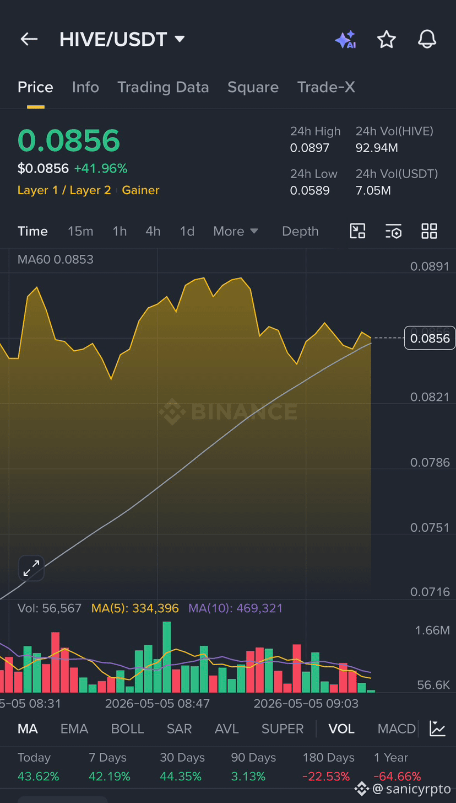Click the 1.66M volume axis label

click(432, 630)
